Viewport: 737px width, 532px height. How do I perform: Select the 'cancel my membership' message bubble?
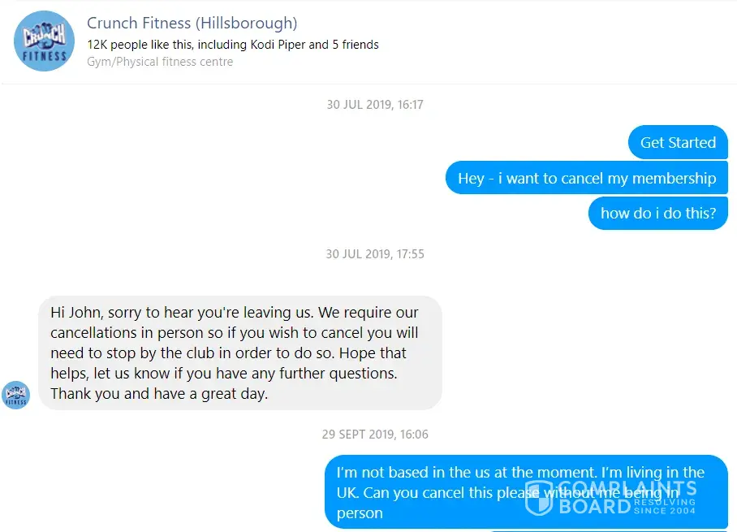pyautogui.click(x=587, y=178)
